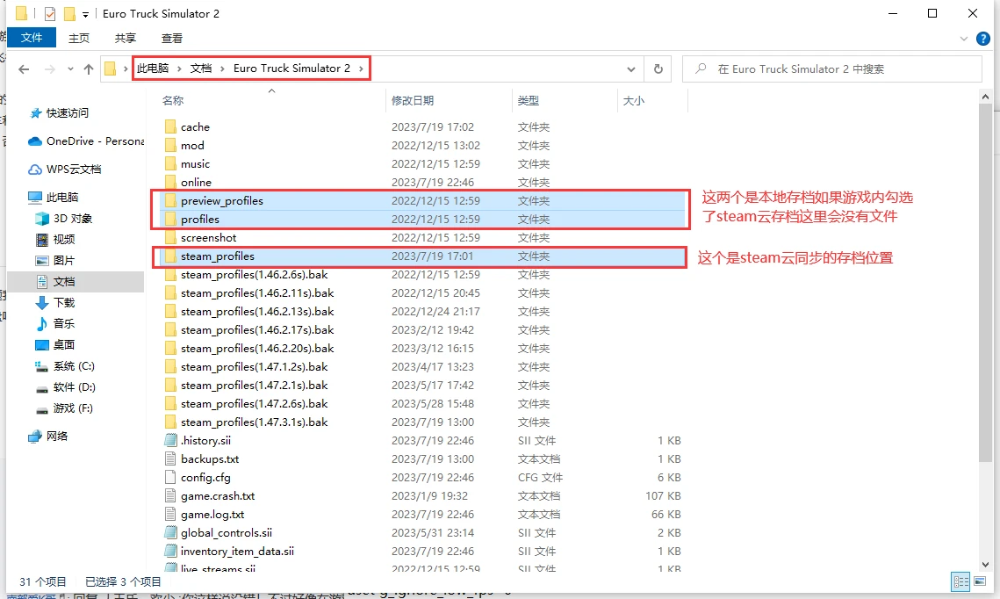Select the .history.sii file icon
The height and width of the screenshot is (599, 1000).
pyautogui.click(x=170, y=440)
